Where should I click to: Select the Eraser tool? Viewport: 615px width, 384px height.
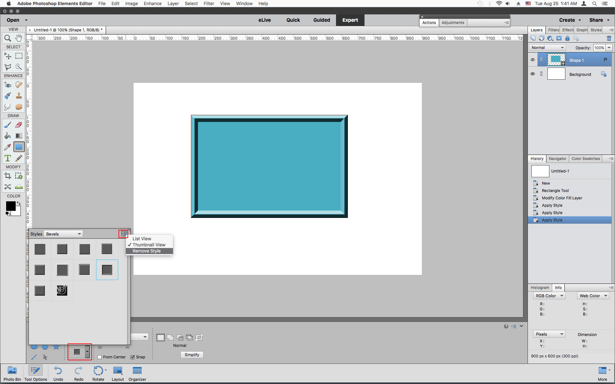coord(19,125)
